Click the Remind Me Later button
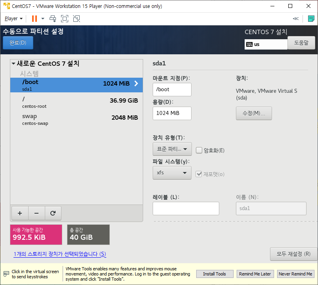The height and width of the screenshot is (285, 318). [255, 274]
